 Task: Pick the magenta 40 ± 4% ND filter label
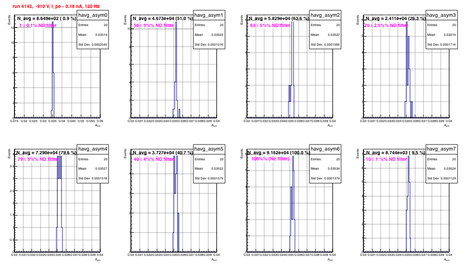[154, 159]
